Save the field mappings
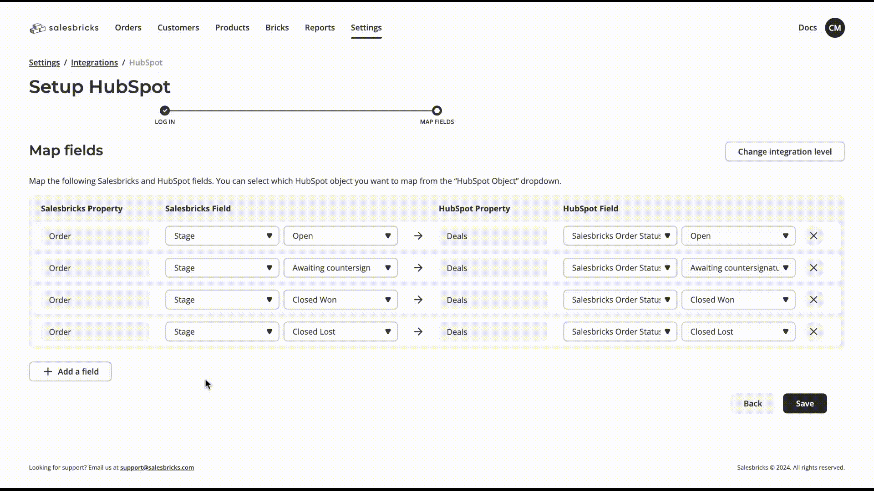The width and height of the screenshot is (874, 491). click(804, 403)
